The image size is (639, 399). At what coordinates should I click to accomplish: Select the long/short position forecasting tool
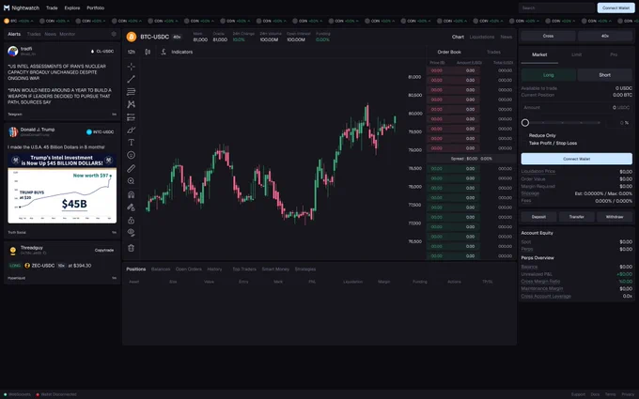click(x=131, y=117)
